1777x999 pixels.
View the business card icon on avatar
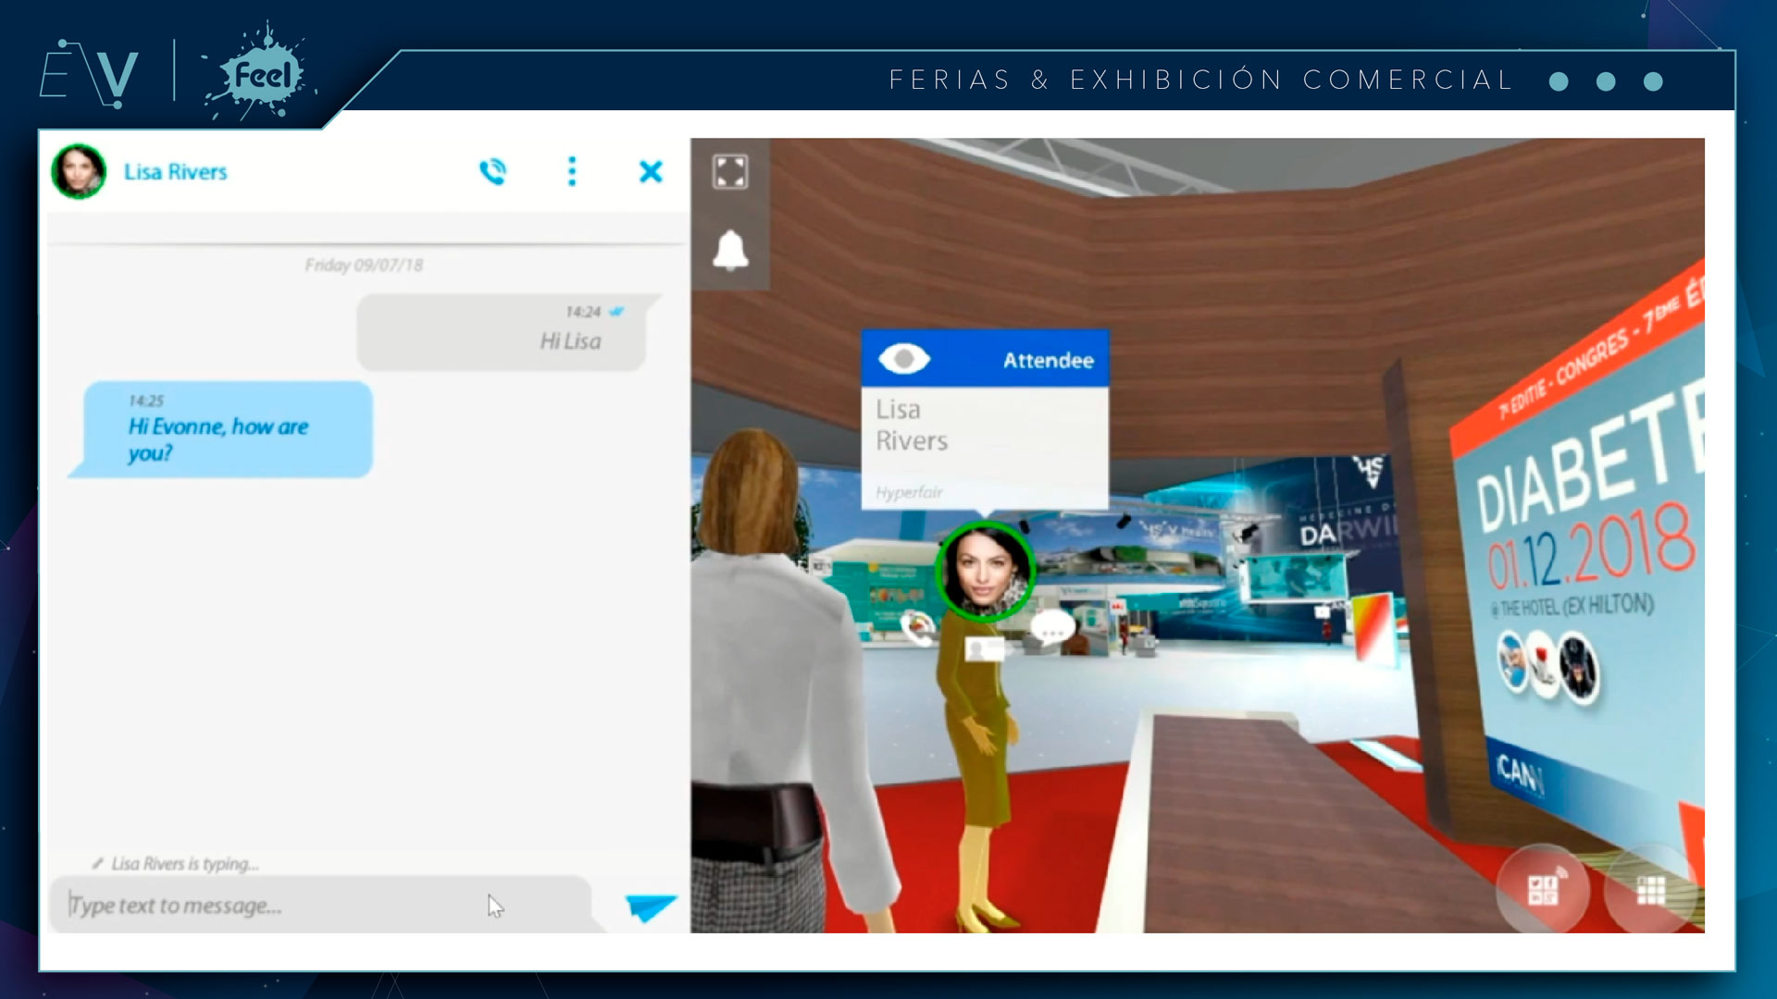984,648
